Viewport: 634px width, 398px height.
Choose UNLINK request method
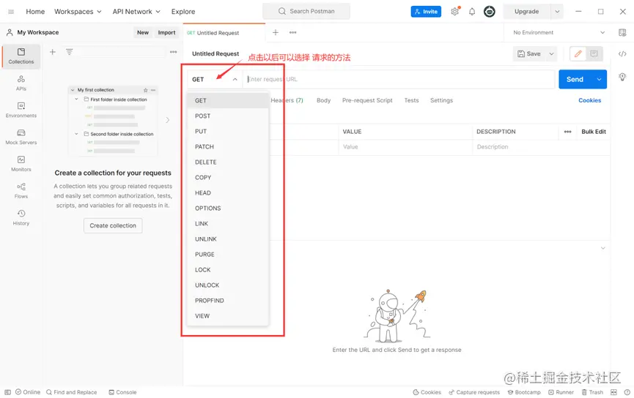pos(228,239)
